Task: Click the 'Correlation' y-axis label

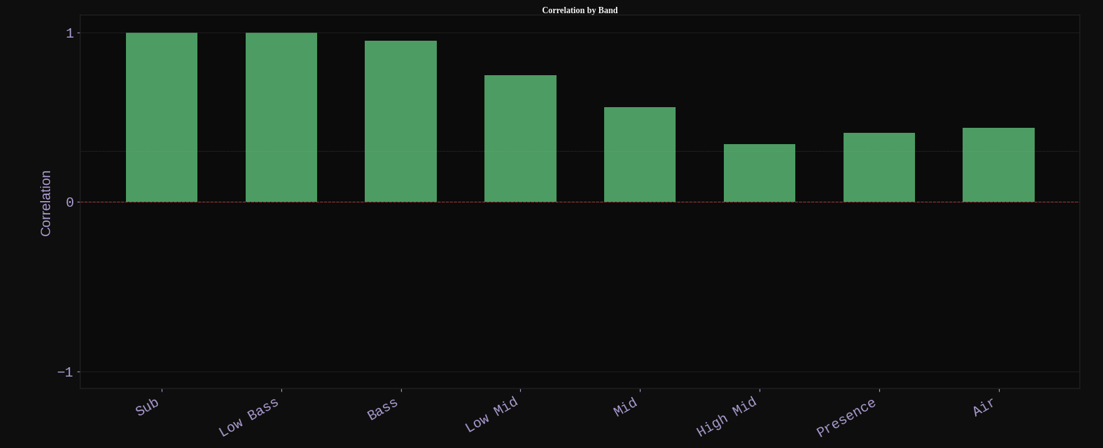Action: pyautogui.click(x=45, y=204)
